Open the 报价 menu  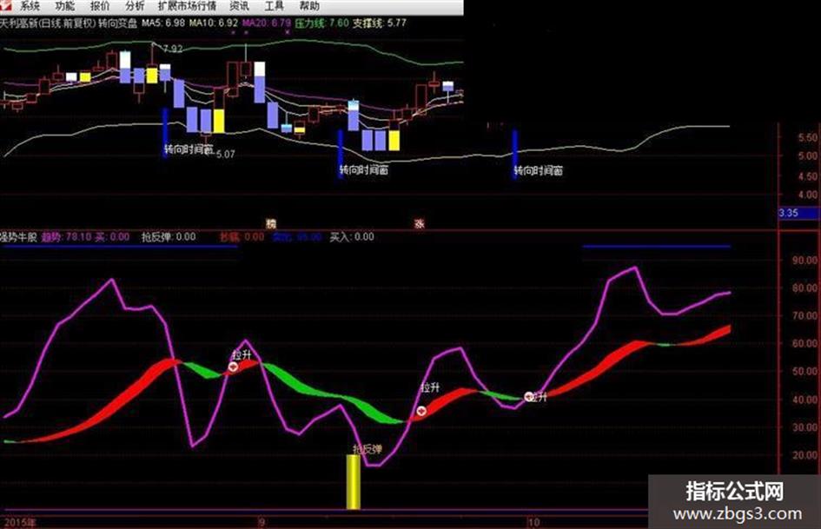pyautogui.click(x=100, y=6)
